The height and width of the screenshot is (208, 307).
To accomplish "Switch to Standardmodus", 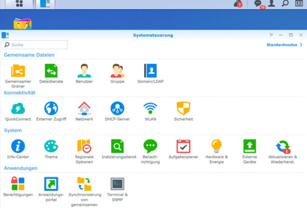I will [284, 45].
